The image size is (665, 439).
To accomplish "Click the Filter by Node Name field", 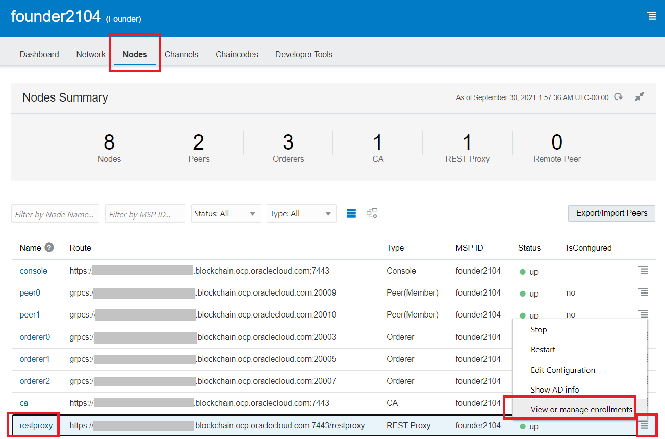I will point(55,214).
